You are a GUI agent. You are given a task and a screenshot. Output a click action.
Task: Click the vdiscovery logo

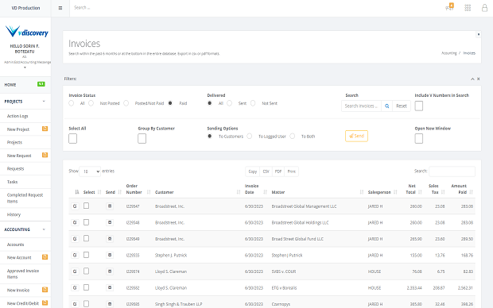pos(27,32)
